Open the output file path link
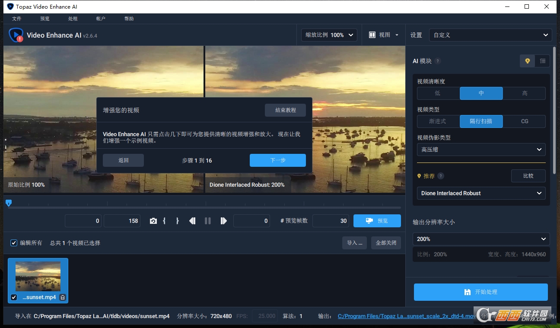The width and height of the screenshot is (560, 328). pos(407,316)
